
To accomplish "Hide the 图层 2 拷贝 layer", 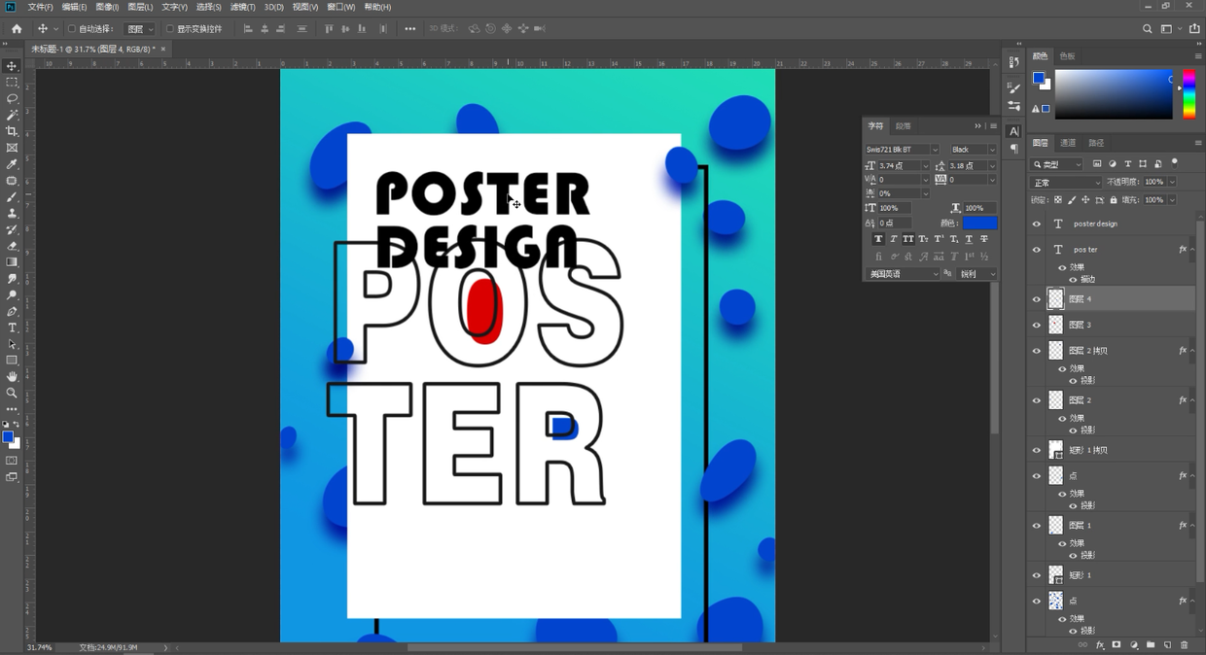I will click(x=1036, y=351).
